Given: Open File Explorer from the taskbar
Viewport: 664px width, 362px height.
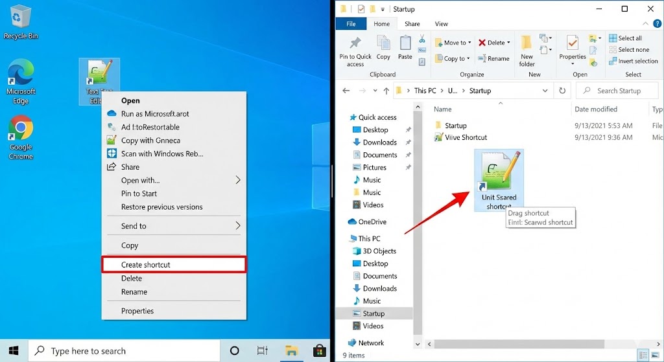Looking at the screenshot, I should [292, 351].
